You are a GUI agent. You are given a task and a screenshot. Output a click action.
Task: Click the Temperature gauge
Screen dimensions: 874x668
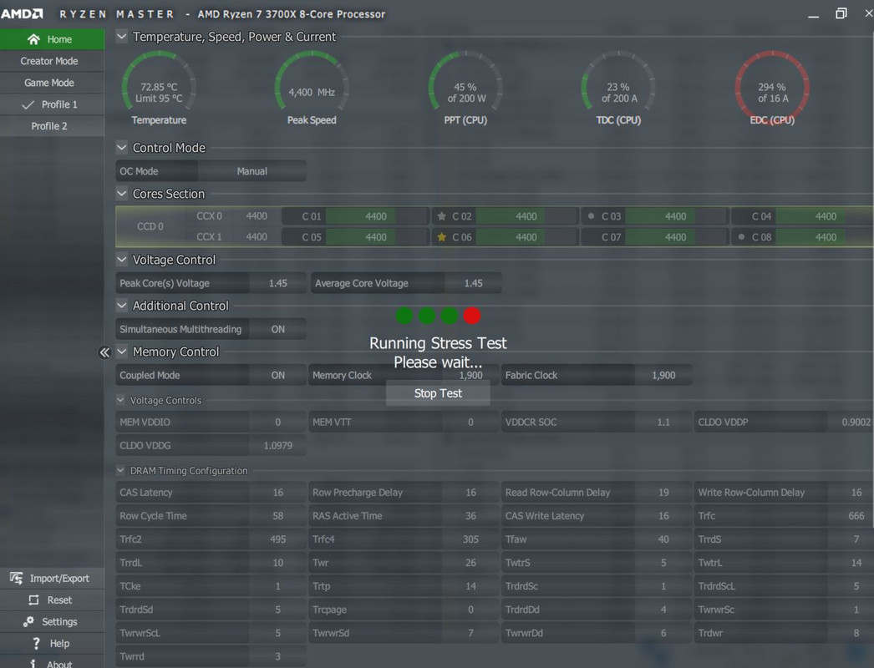(159, 88)
